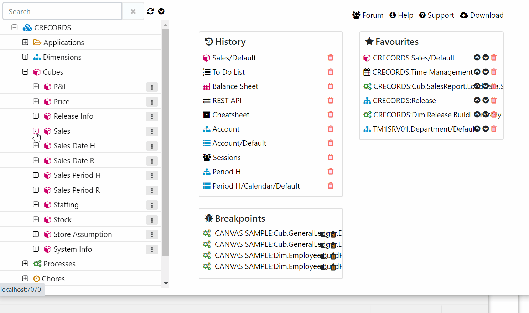The width and height of the screenshot is (529, 313).
Task: Toggle the first Cub.GeneralLedger breakpoint
Action: [323, 234]
